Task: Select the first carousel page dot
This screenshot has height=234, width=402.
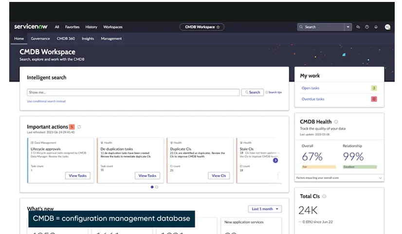Action: pyautogui.click(x=152, y=187)
